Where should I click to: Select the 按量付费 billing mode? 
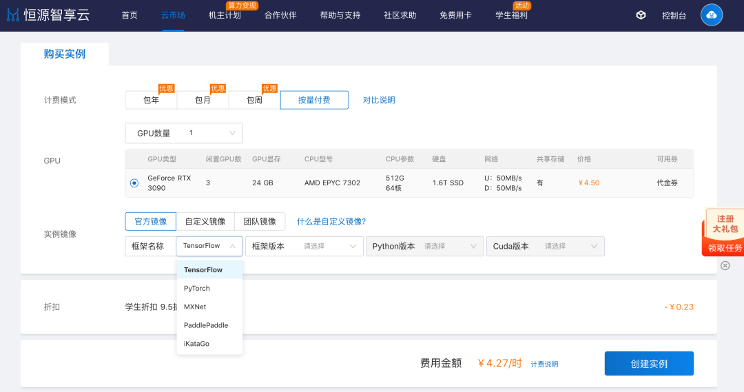point(314,100)
